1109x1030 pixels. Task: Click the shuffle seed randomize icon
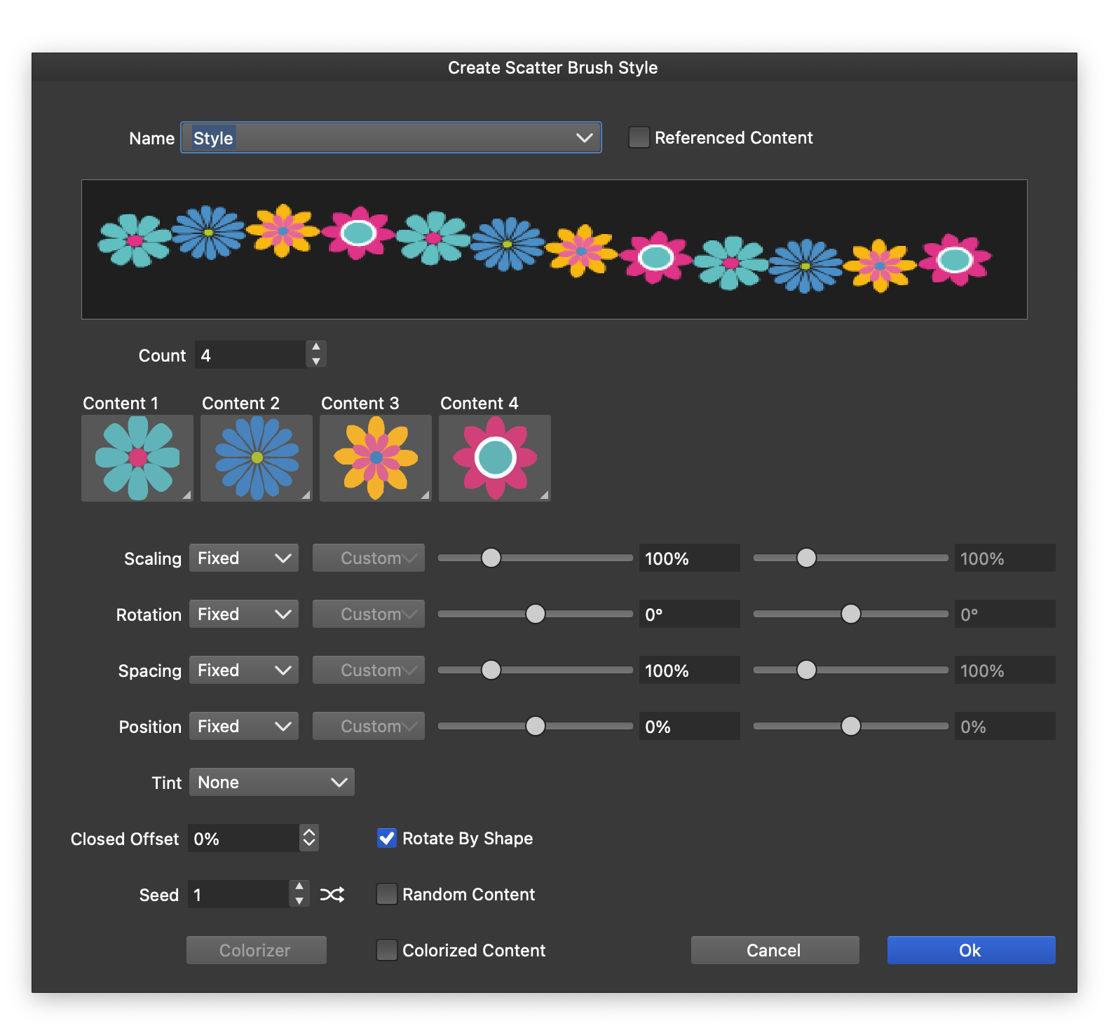tap(332, 895)
